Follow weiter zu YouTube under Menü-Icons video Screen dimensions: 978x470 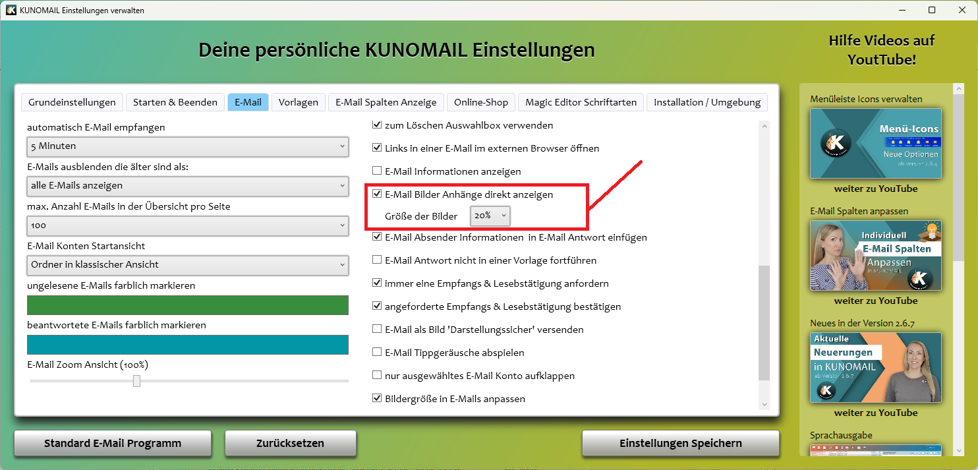tap(876, 189)
